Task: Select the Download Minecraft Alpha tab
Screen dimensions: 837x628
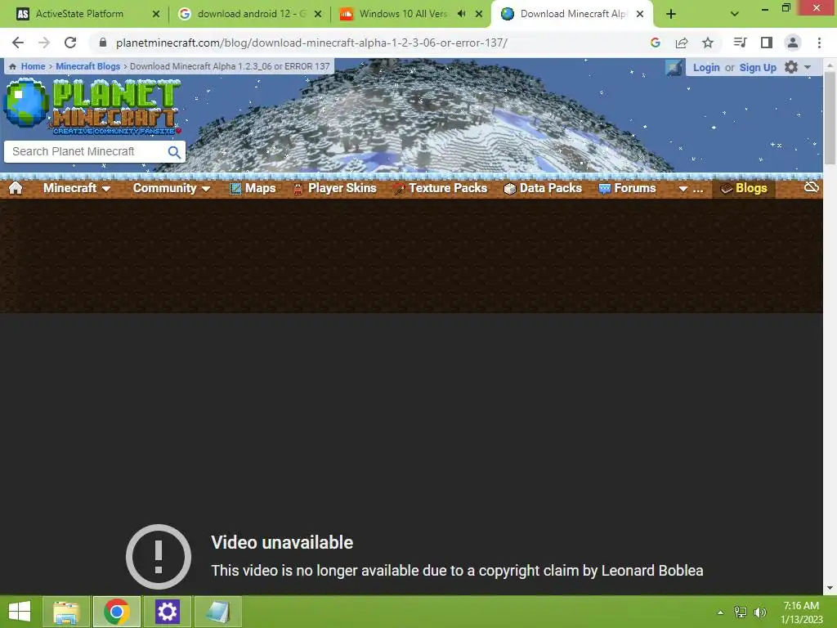Action: click(571, 14)
